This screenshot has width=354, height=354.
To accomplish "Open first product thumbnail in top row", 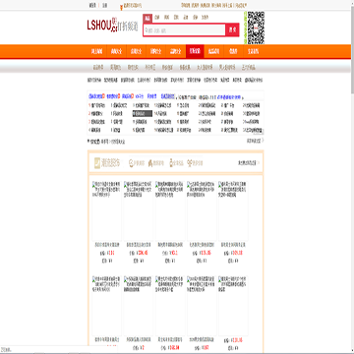I will (x=107, y=210).
